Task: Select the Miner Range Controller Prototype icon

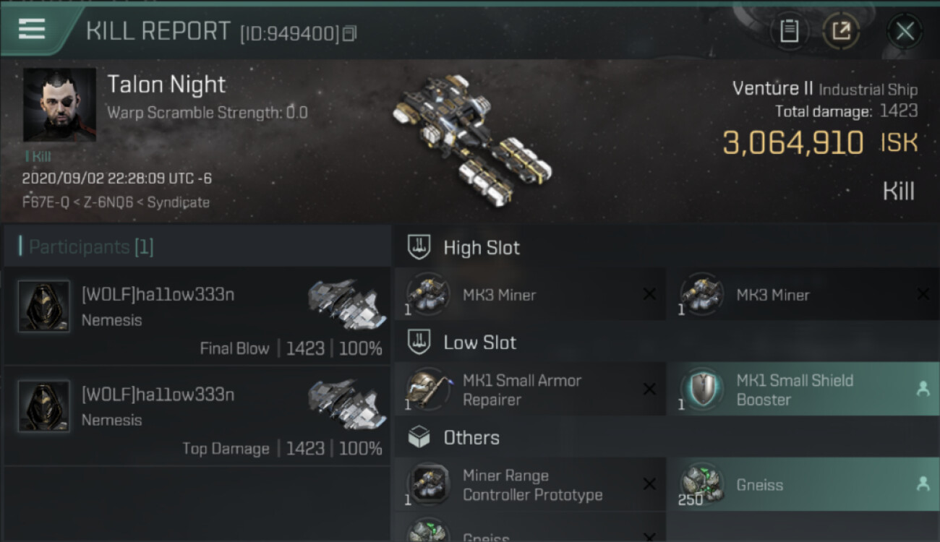Action: click(x=429, y=484)
